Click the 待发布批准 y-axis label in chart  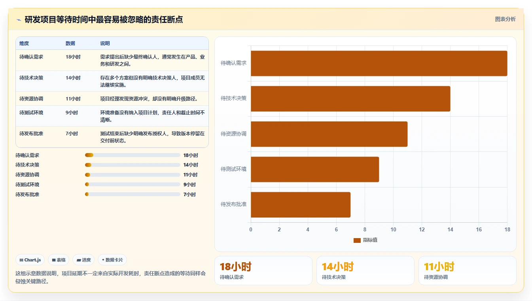pyautogui.click(x=233, y=204)
